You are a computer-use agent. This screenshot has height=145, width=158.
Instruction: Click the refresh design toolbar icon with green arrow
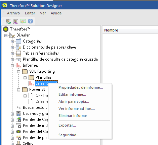[8, 21]
